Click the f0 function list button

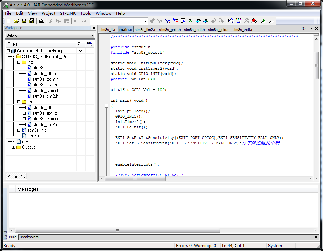coord(303,29)
